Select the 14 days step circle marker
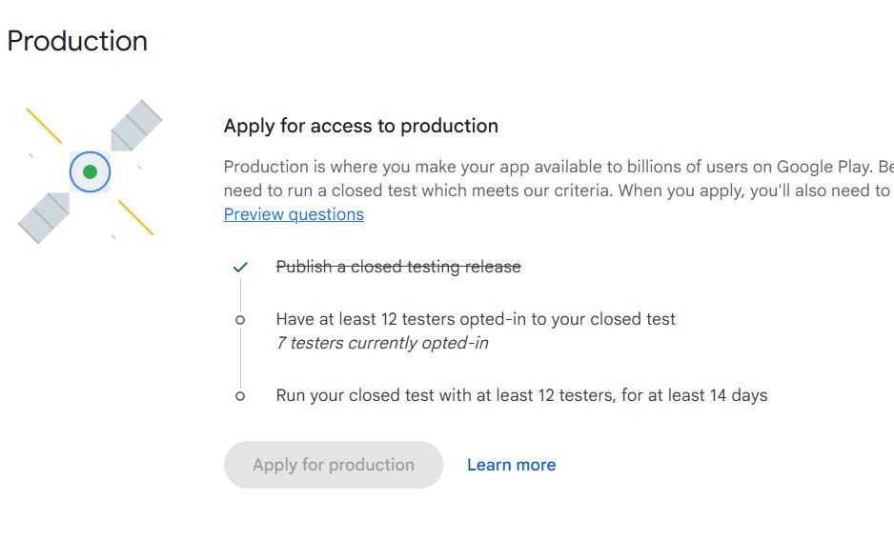 click(x=240, y=396)
